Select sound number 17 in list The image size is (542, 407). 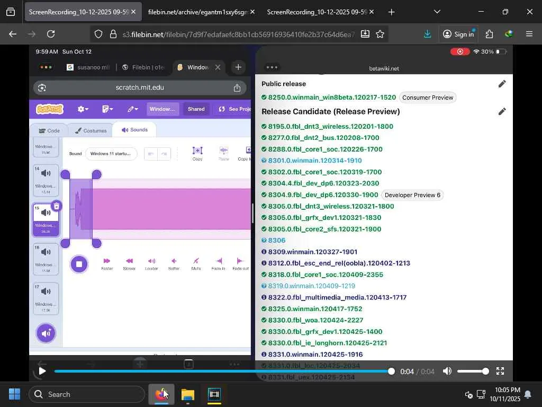(x=46, y=298)
